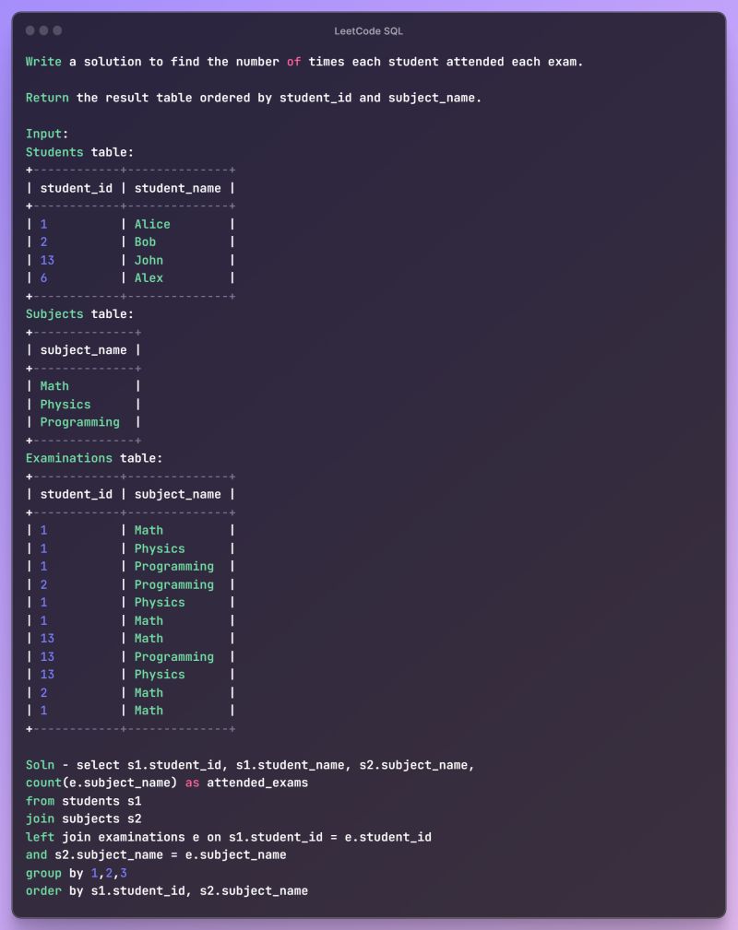Click the 'Students' table heading
Image resolution: width=738 pixels, height=930 pixels.
54,152
